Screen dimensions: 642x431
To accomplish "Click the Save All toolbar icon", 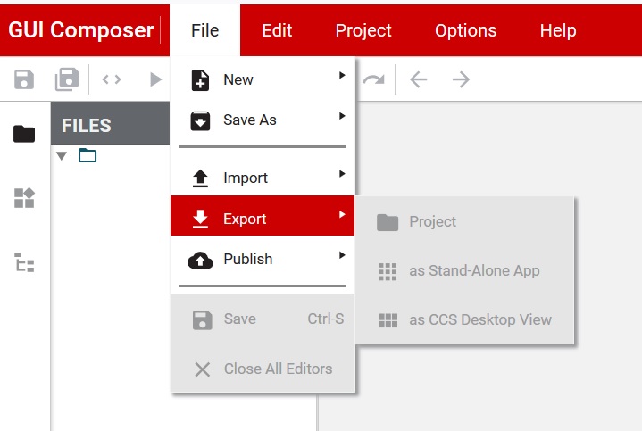I will (x=67, y=79).
